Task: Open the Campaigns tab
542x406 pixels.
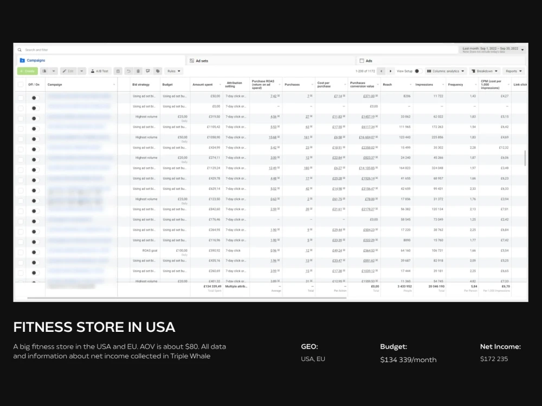Action: 33,61
